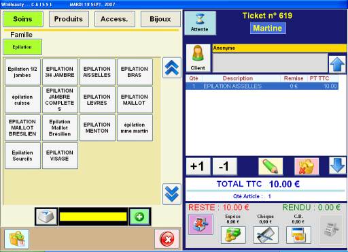This screenshot has height=252, width=348.
Task: Select the EPILATION AISSELLES ticket row
Action: (x=262, y=86)
